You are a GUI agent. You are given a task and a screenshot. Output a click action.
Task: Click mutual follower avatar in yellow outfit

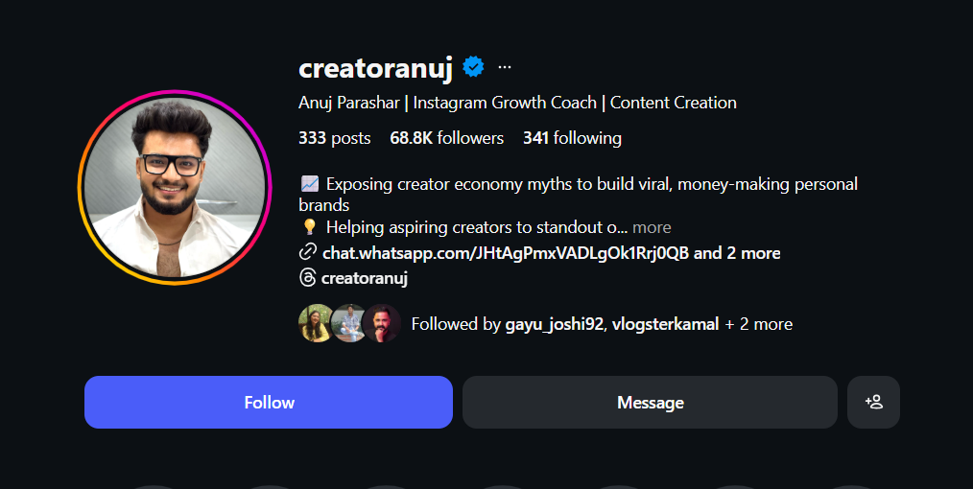[316, 324]
